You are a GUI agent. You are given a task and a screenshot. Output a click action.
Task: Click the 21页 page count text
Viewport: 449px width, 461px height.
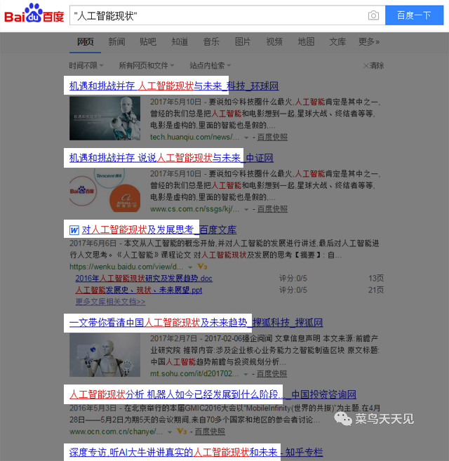coord(376,290)
